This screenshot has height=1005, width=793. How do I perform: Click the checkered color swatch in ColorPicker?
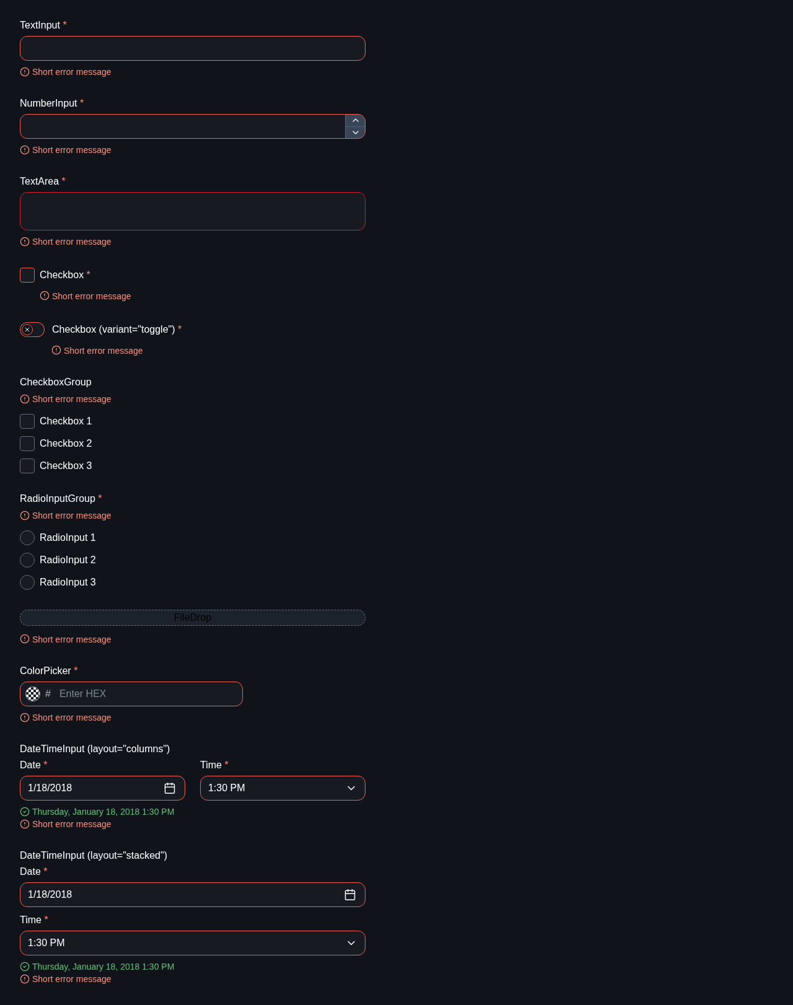33,694
